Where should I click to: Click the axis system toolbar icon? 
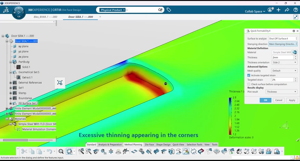coord(126,151)
